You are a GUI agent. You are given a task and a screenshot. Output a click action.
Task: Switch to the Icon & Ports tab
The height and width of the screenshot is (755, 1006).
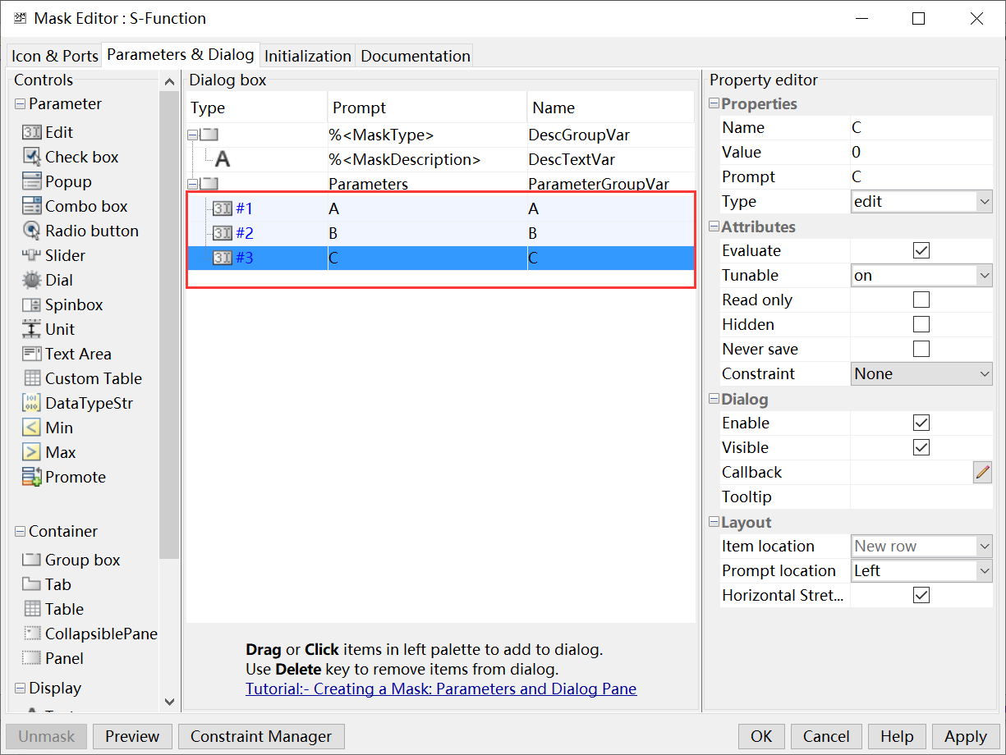[x=54, y=56]
